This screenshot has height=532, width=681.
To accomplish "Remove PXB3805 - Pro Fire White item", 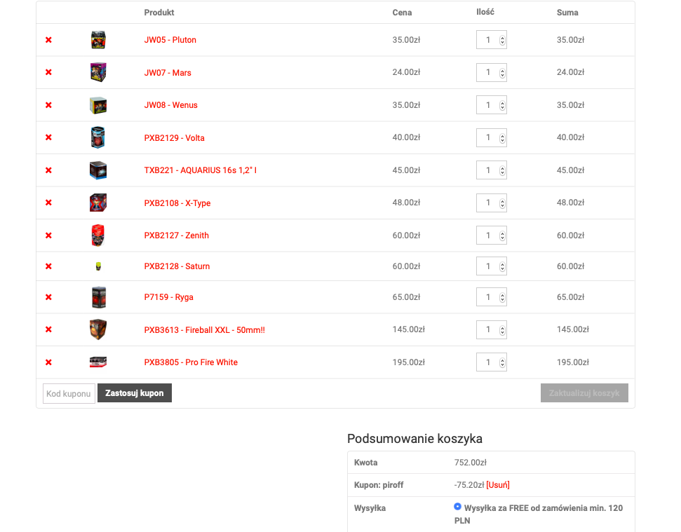I will [48, 362].
